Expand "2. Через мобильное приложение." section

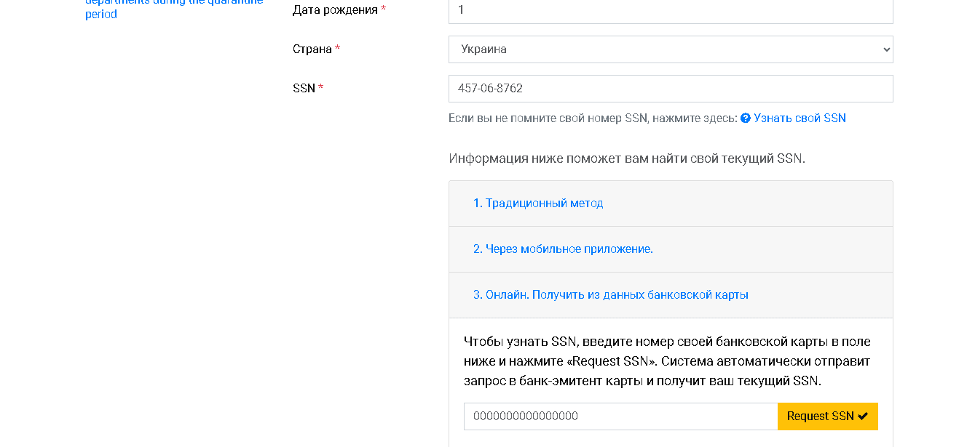(563, 249)
